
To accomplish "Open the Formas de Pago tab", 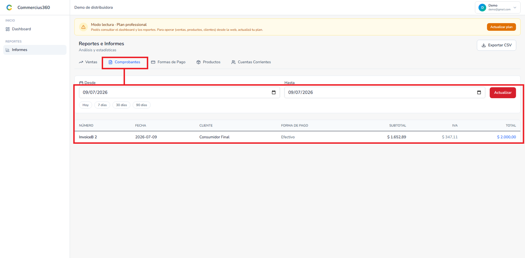I will coord(168,62).
